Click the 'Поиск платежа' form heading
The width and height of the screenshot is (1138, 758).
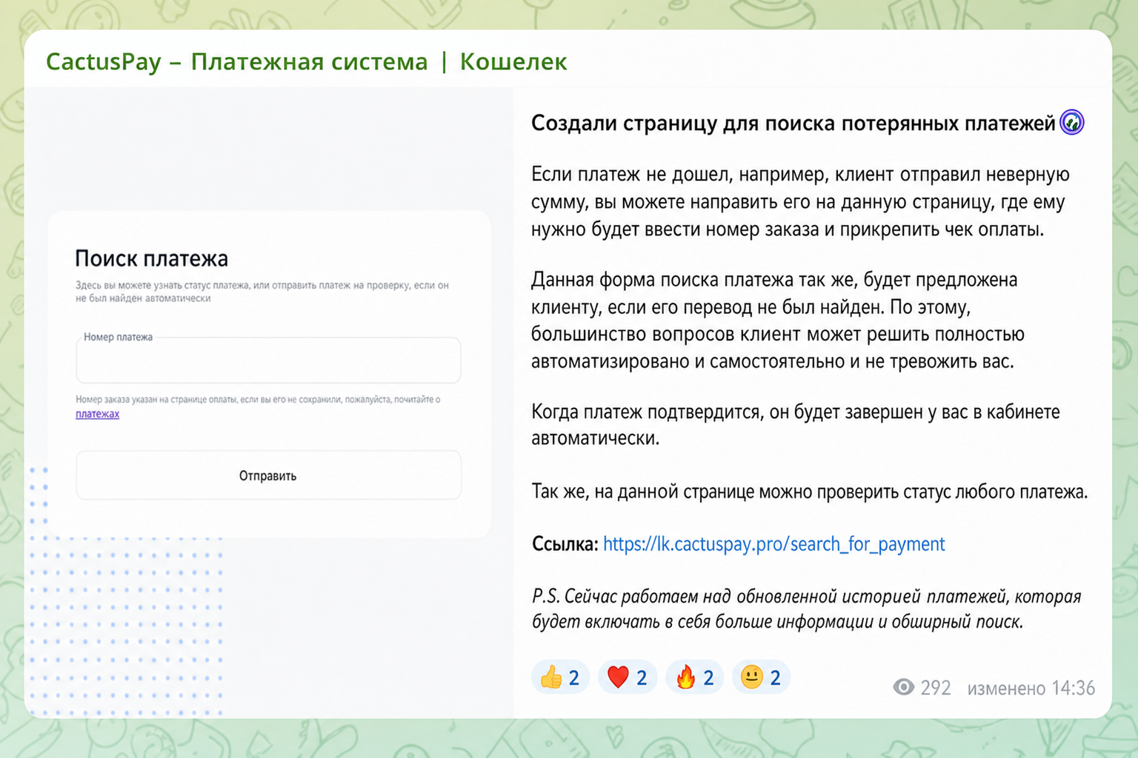(x=152, y=258)
